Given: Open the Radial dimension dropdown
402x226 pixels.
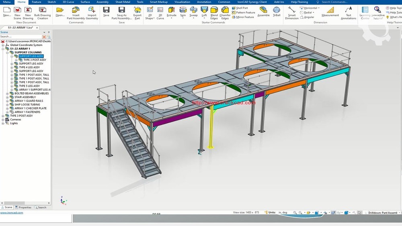Looking at the screenshot, I should 313,12.
